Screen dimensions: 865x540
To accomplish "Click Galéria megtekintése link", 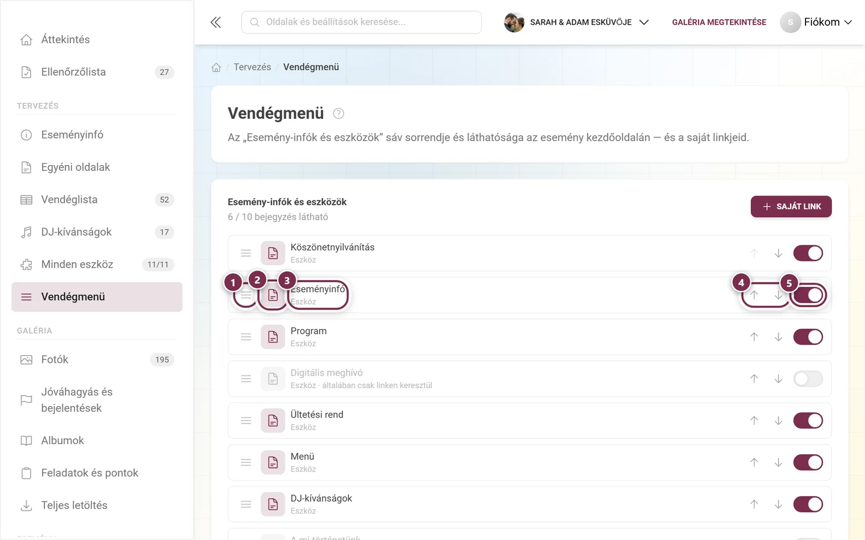I will 719,22.
